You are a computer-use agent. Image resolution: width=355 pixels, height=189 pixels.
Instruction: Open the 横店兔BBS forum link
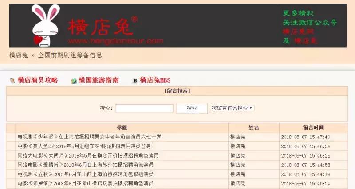point(155,80)
